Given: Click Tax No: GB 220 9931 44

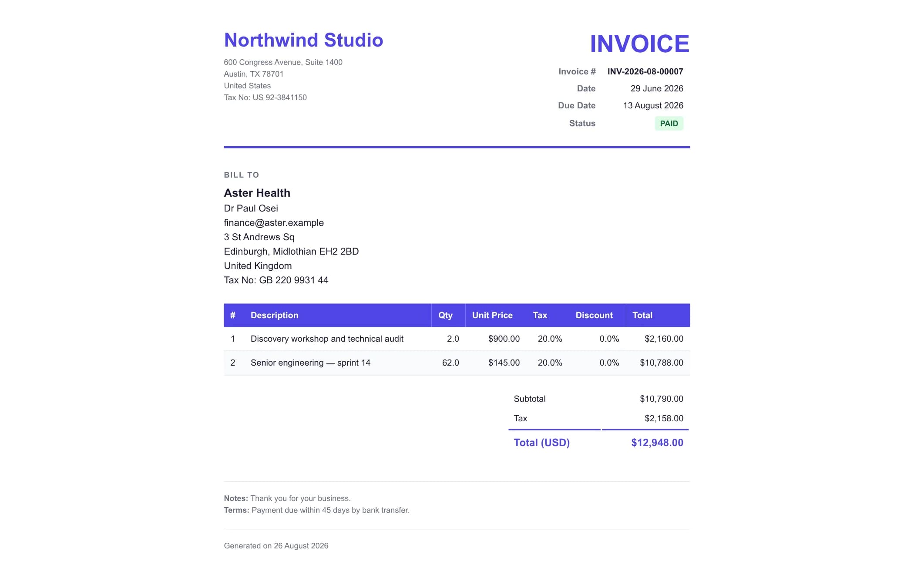Looking at the screenshot, I should click(x=276, y=280).
